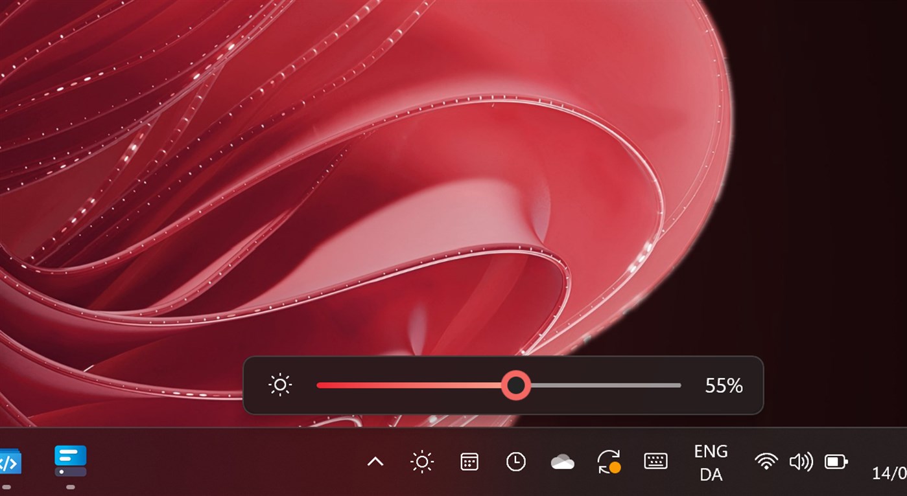Image resolution: width=907 pixels, height=496 pixels.
Task: Click the calendar tray icon
Action: click(x=469, y=461)
